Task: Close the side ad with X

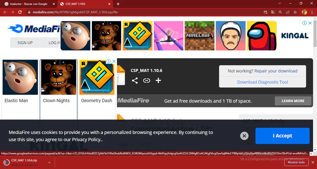Action: tap(114, 61)
